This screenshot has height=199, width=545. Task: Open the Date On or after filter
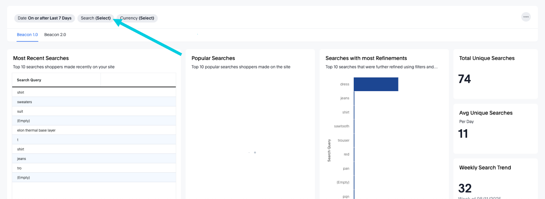pyautogui.click(x=45, y=18)
